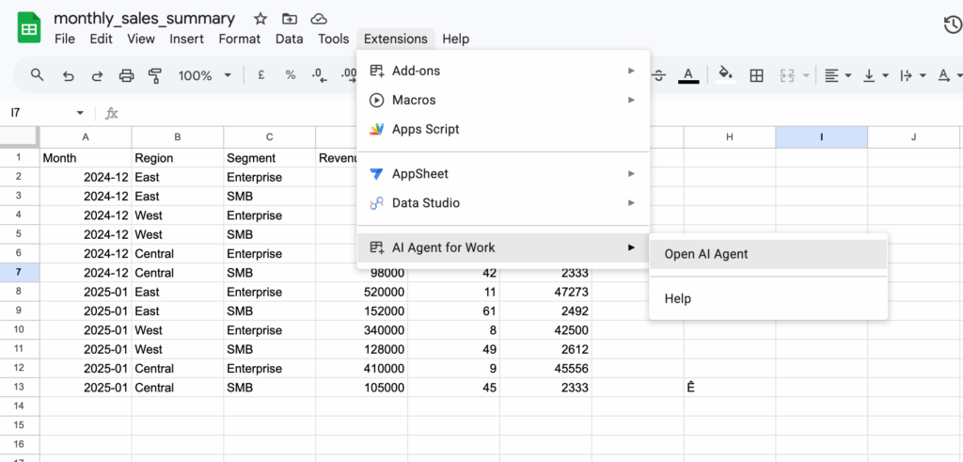Screen dimensions: 963x462
Task: Select column A header
Action: tap(86, 137)
